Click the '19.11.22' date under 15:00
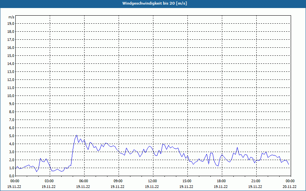This screenshot has height=191, width=306. [x=186, y=186]
